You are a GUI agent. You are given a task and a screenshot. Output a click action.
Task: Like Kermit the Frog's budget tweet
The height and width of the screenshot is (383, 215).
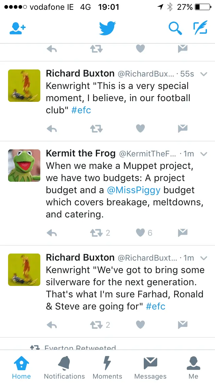[x=140, y=233]
